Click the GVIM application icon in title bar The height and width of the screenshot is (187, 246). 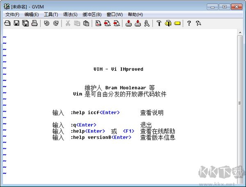point(7,7)
